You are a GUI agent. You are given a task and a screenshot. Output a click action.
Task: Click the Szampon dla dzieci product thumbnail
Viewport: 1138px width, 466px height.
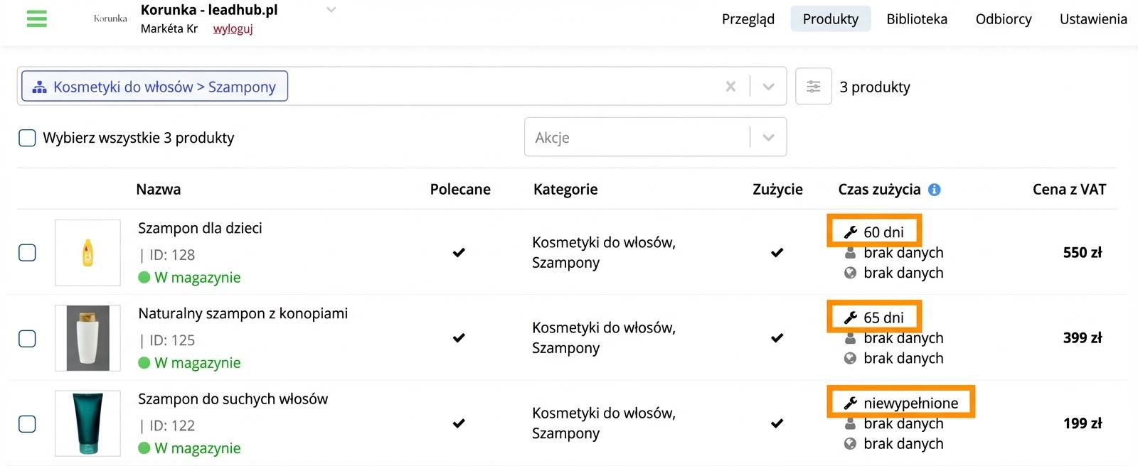pyautogui.click(x=87, y=253)
